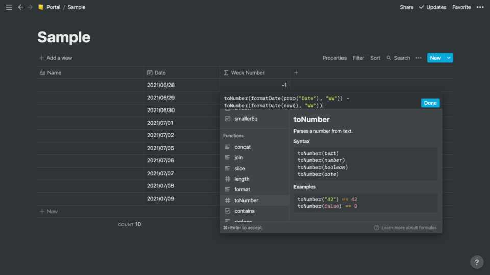
Task: Add a new row with + New
Action: (x=49, y=211)
